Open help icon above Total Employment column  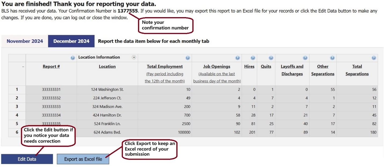[187, 58]
